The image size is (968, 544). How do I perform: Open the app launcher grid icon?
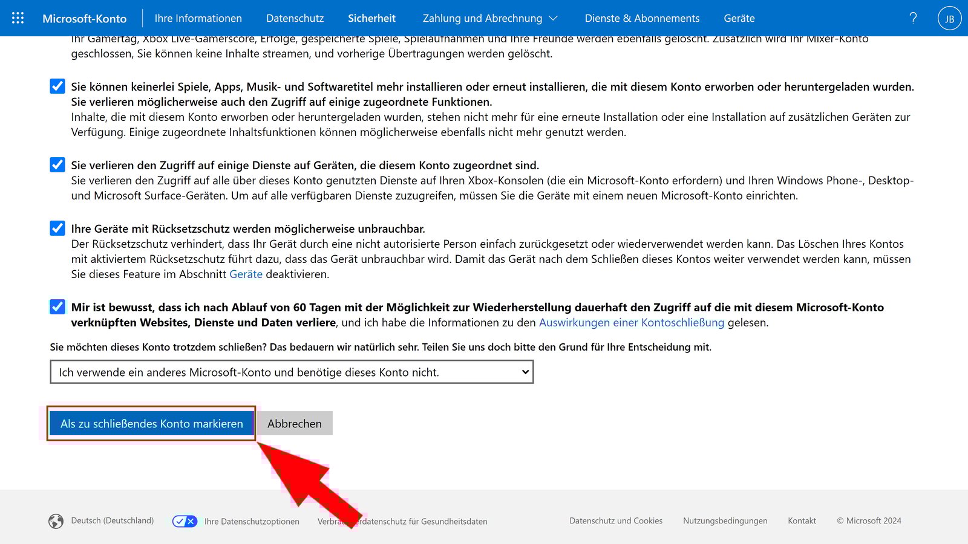17,18
